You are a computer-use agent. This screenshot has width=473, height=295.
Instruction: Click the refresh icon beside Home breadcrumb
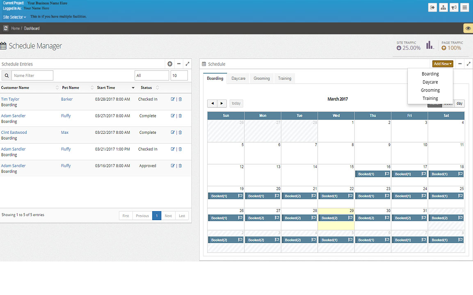coord(6,28)
